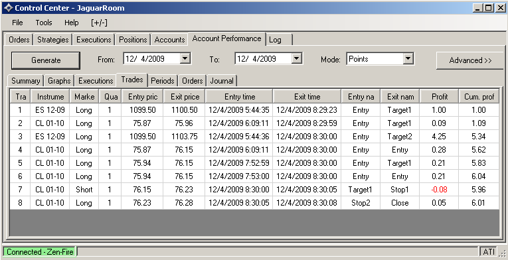Click entry name Stop2 in trade 8
The width and height of the screenshot is (508, 260).
361,203
